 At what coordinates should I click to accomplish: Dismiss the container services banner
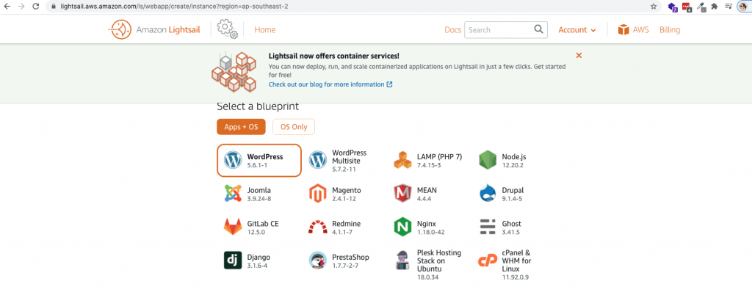(x=579, y=55)
